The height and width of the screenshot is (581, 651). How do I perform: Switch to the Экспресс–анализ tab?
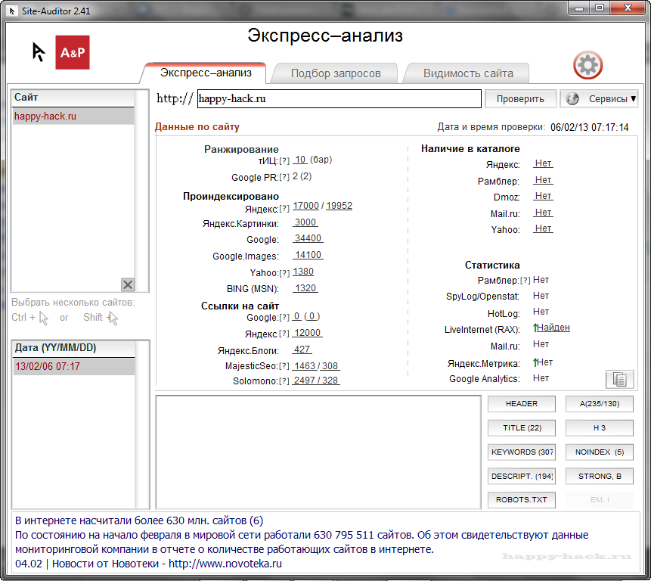206,73
